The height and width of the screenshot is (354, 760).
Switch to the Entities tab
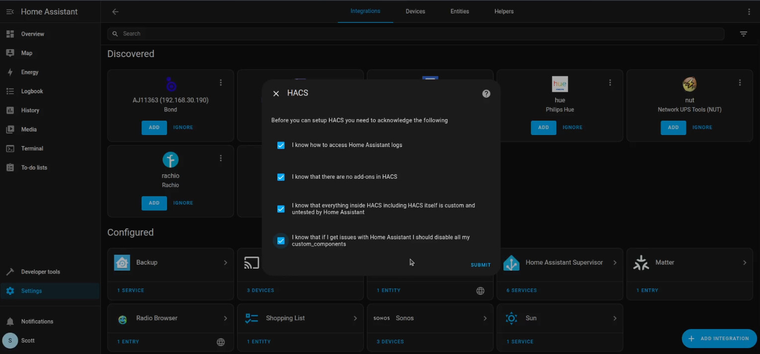tap(460, 11)
